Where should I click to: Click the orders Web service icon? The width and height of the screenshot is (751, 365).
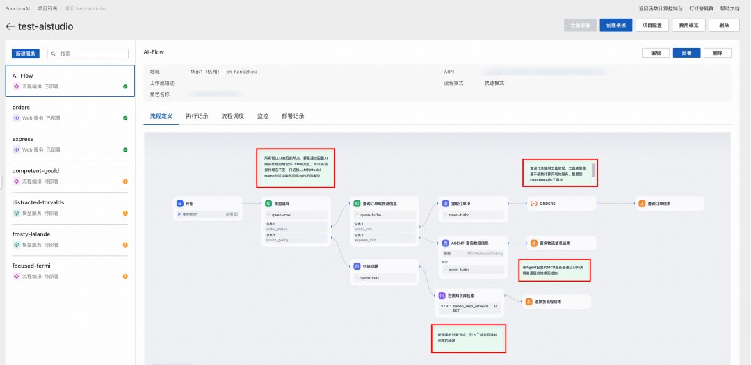pyautogui.click(x=16, y=117)
